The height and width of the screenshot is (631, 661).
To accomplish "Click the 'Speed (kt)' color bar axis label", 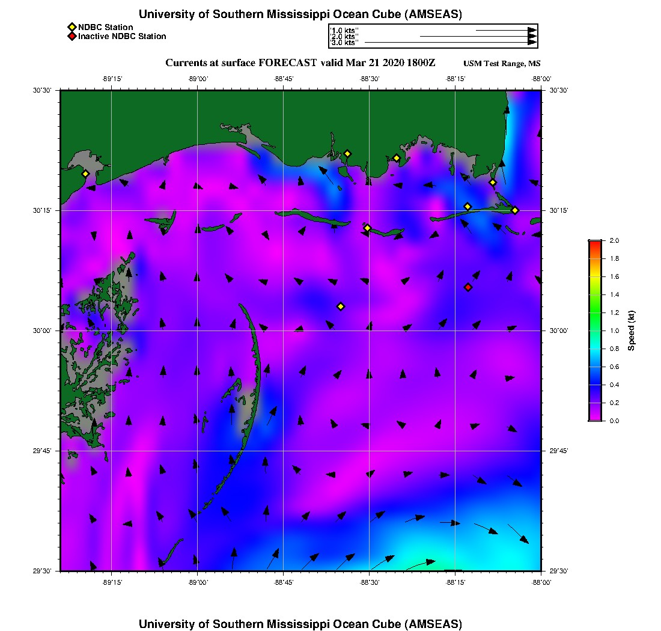I will (x=631, y=331).
